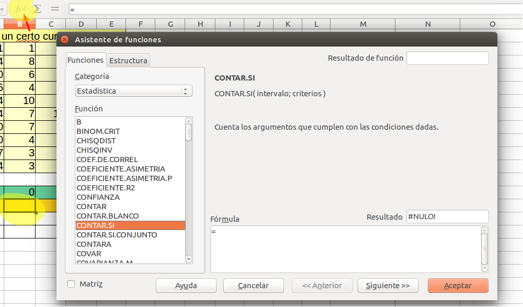
Task: Click the Cancelar button
Action: click(253, 286)
